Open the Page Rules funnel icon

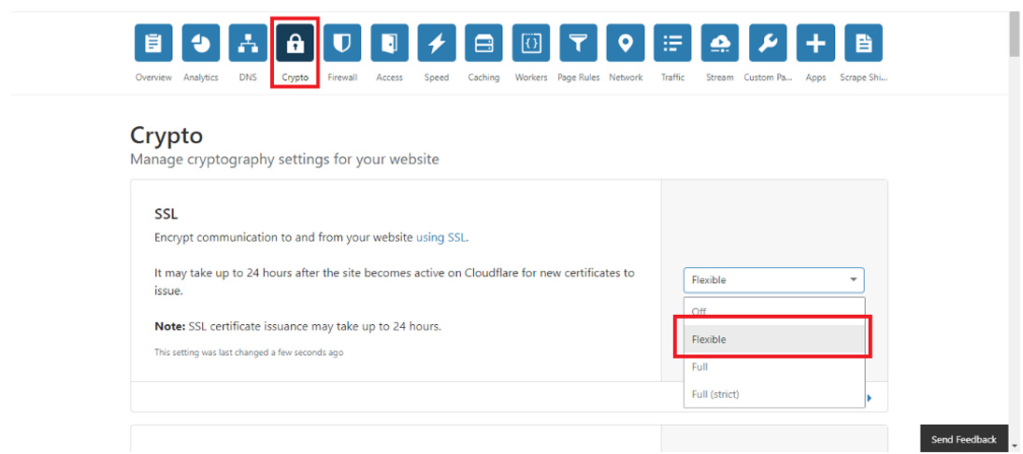click(x=578, y=44)
